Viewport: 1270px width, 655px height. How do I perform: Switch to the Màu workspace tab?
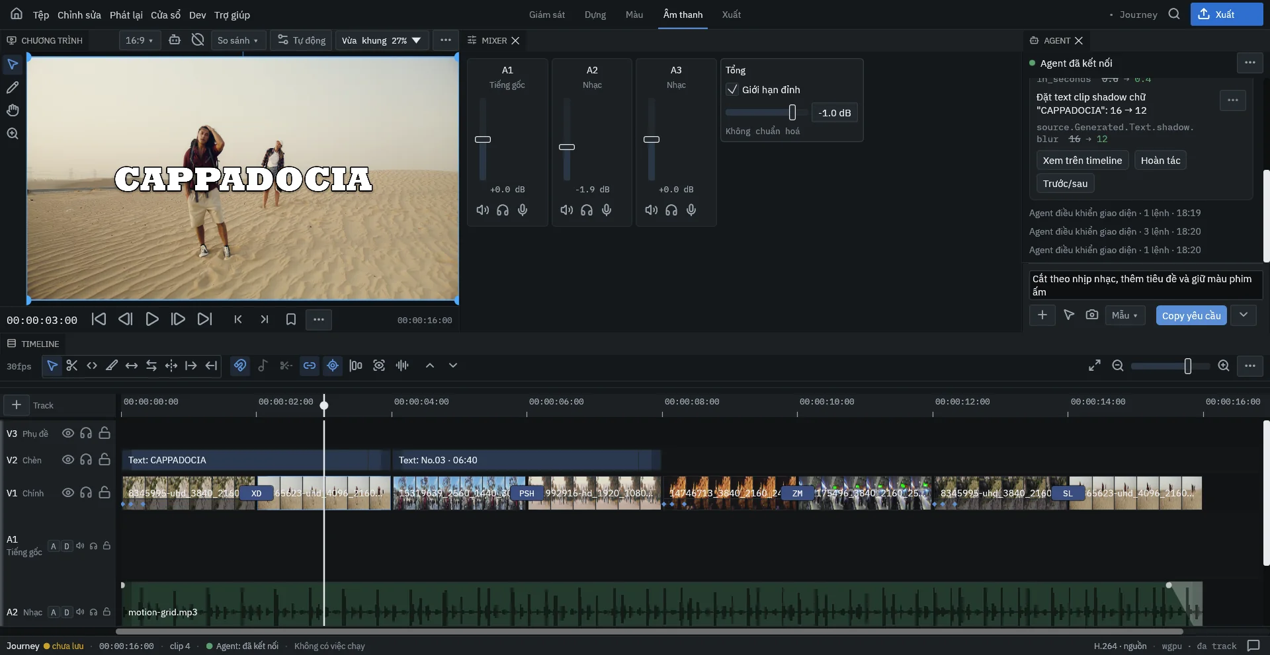634,15
